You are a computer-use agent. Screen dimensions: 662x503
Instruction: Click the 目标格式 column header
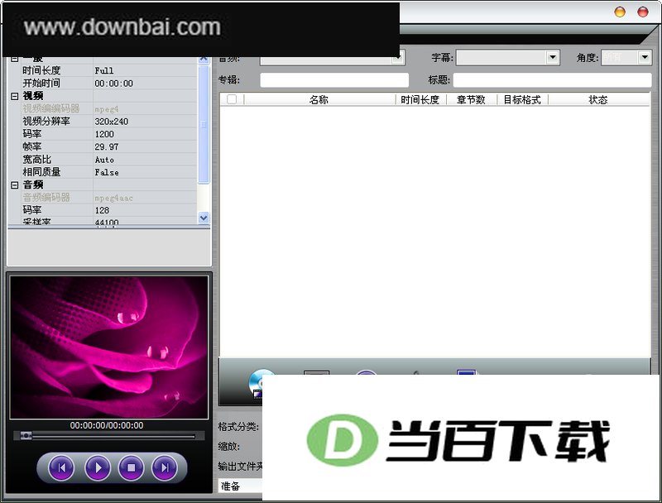tap(522, 99)
